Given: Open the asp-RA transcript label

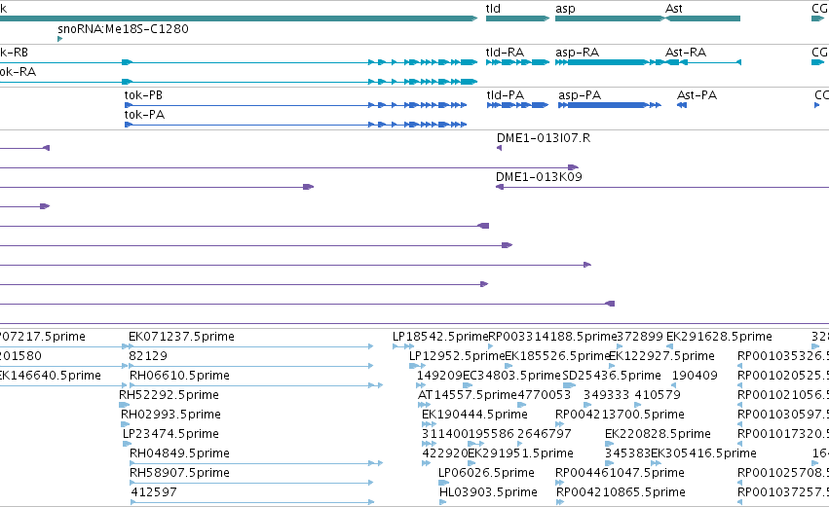Looking at the screenshot, I should 577,53.
